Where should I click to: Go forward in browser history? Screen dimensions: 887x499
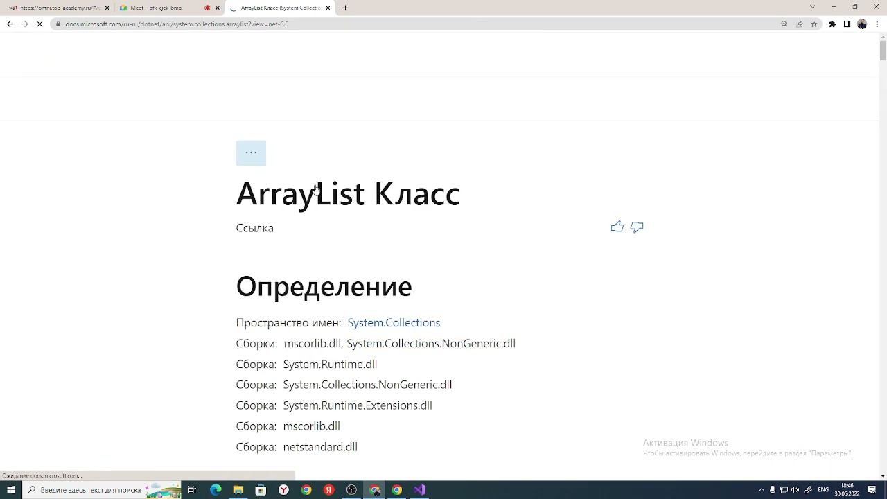pos(24,24)
